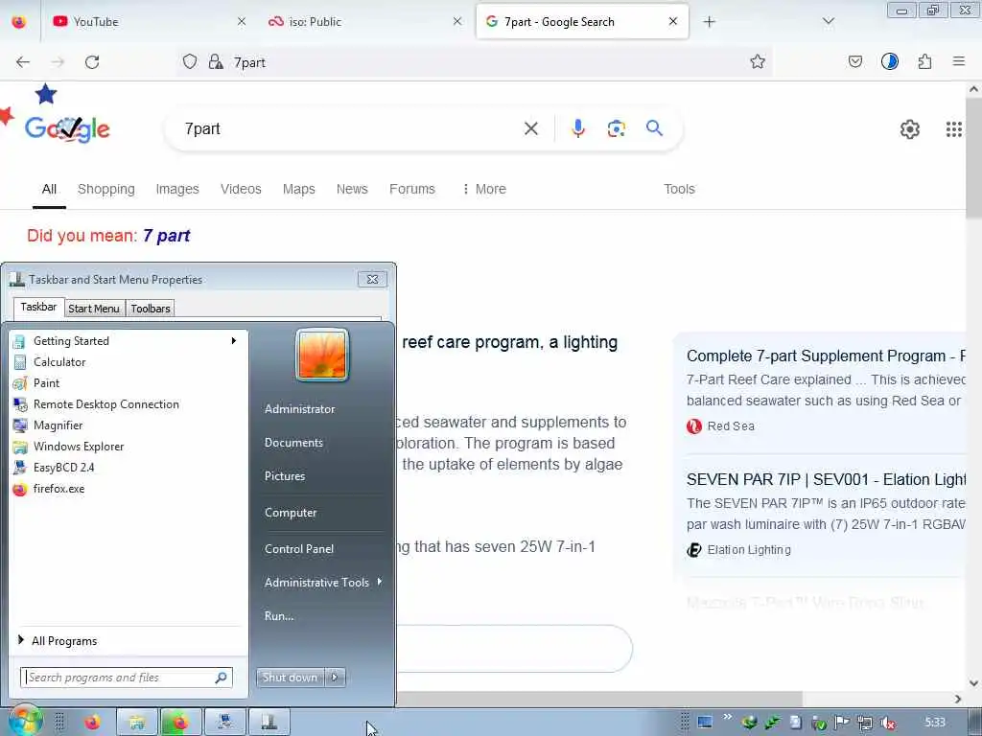Select the Images search filter
The height and width of the screenshot is (736, 982).
[x=177, y=189]
